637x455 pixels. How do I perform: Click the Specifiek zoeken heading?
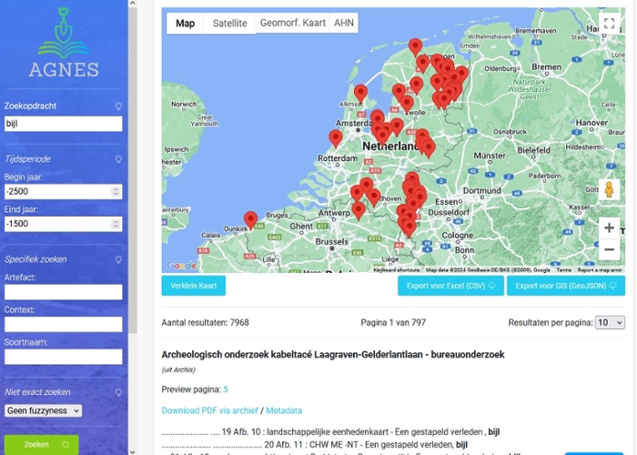[35, 259]
